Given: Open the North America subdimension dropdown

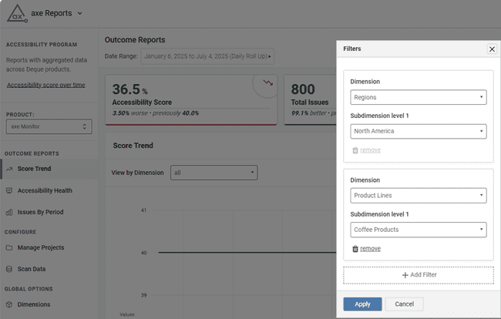Looking at the screenshot, I should (418, 132).
